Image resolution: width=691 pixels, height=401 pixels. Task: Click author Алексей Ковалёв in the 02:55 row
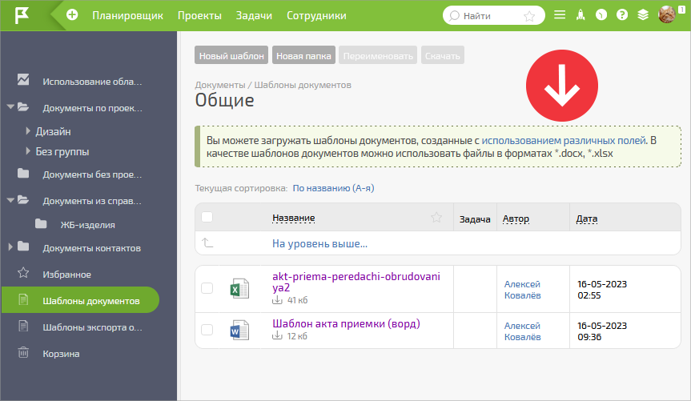[x=522, y=290]
